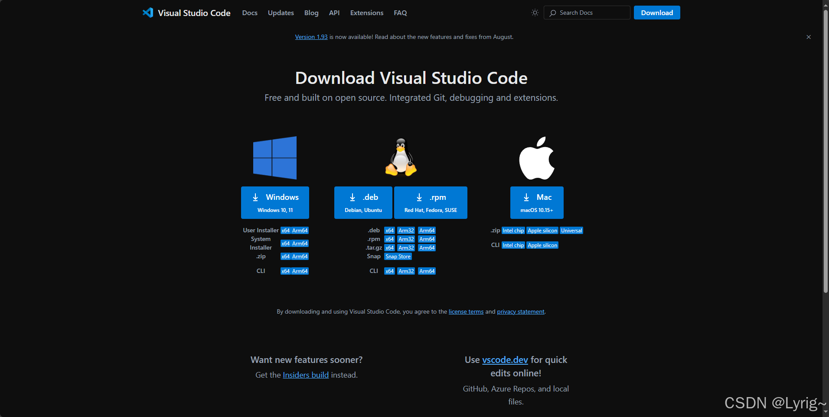Select Windows .zip x64 download
829x417 pixels.
pyautogui.click(x=285, y=257)
